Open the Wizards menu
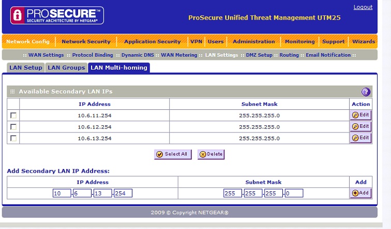Image resolution: width=391 pixels, height=229 pixels. [x=364, y=42]
